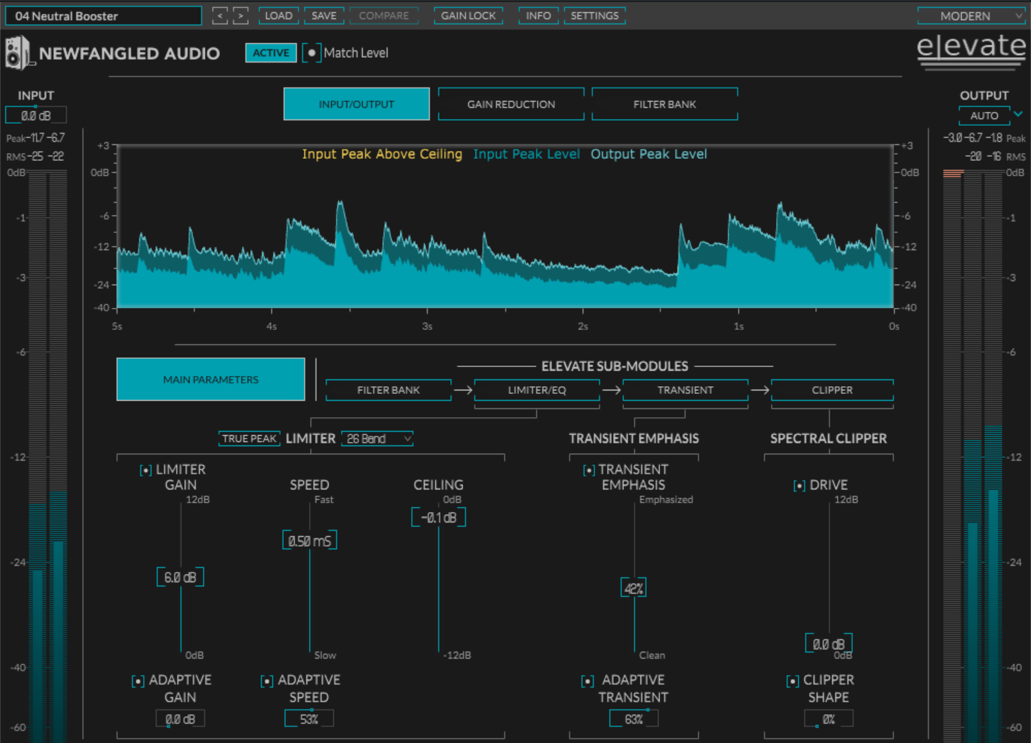This screenshot has width=1031, height=743.
Task: Toggle the Limiter Gain enable box
Action: click(x=146, y=471)
